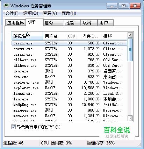This screenshot has height=149, width=144.
Task: Open the 帮助(H) menu
Action: (69, 13)
